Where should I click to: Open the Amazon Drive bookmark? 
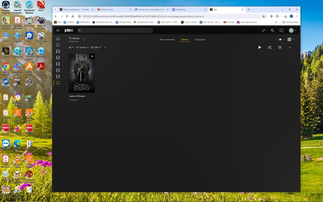click(124, 22)
